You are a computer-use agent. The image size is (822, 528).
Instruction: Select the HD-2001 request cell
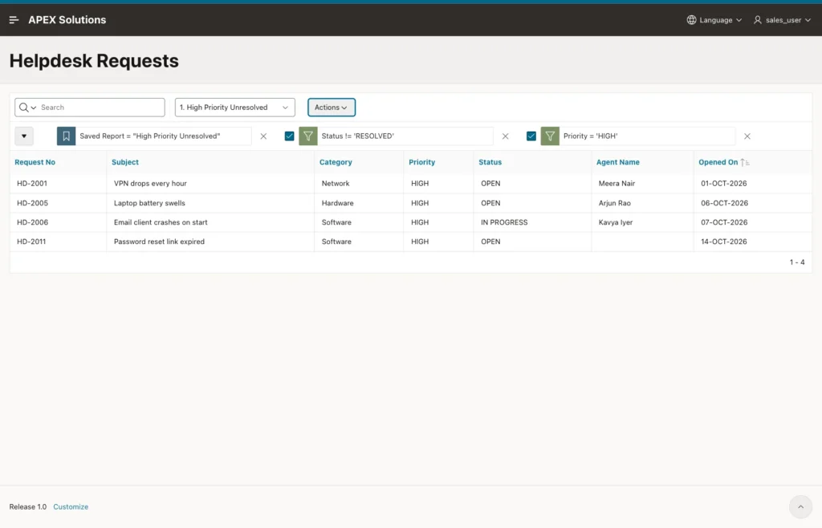point(32,183)
